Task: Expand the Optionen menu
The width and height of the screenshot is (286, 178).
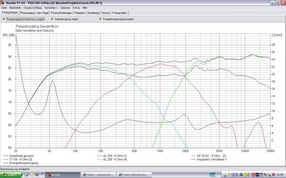Action: point(65,7)
